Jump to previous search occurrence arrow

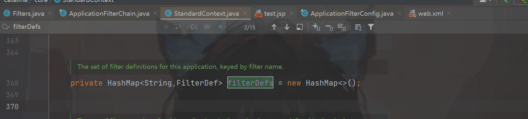(274, 27)
